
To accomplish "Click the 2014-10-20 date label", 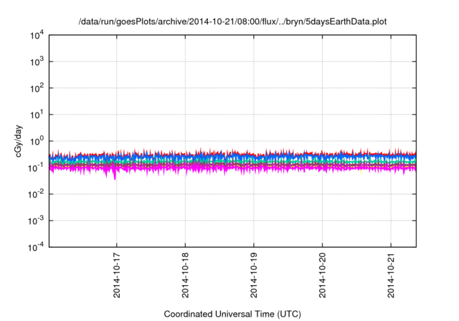I will [322, 275].
